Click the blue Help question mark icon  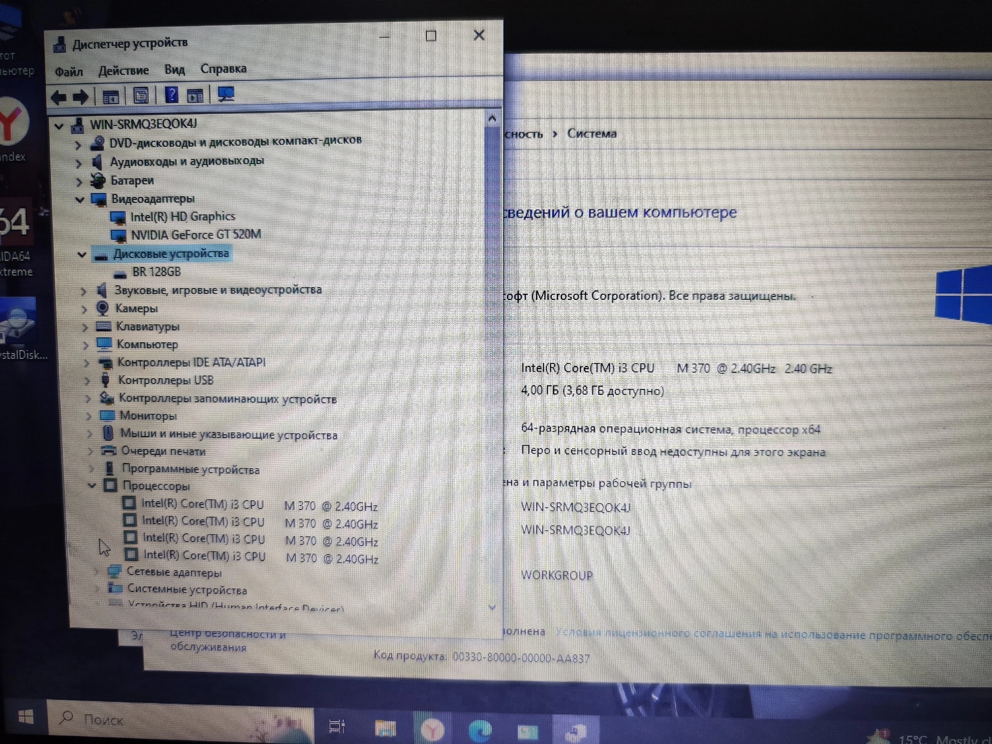coord(171,95)
